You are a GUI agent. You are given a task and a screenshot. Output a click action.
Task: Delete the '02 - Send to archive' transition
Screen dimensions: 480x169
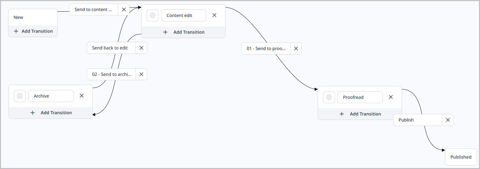point(141,74)
